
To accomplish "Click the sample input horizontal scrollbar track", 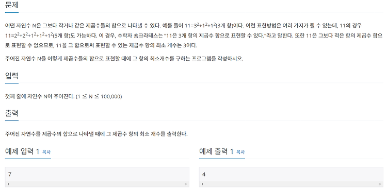I will (x=97, y=184).
